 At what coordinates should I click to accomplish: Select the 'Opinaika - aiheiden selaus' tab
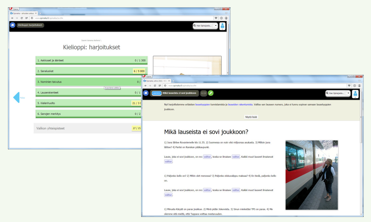tap(23, 13)
